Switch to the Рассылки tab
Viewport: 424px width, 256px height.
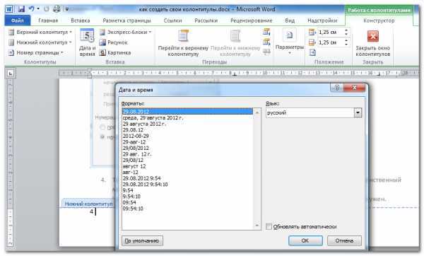206,21
